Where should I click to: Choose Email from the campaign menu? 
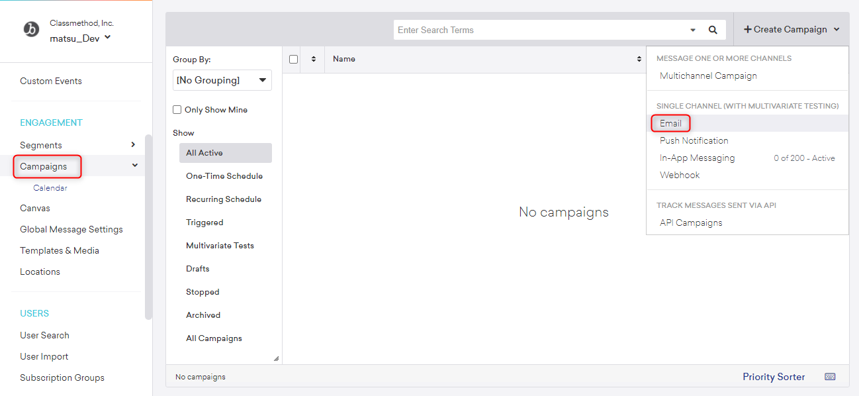tap(670, 123)
